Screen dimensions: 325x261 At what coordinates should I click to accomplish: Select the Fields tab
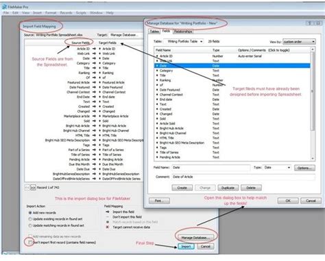click(166, 31)
